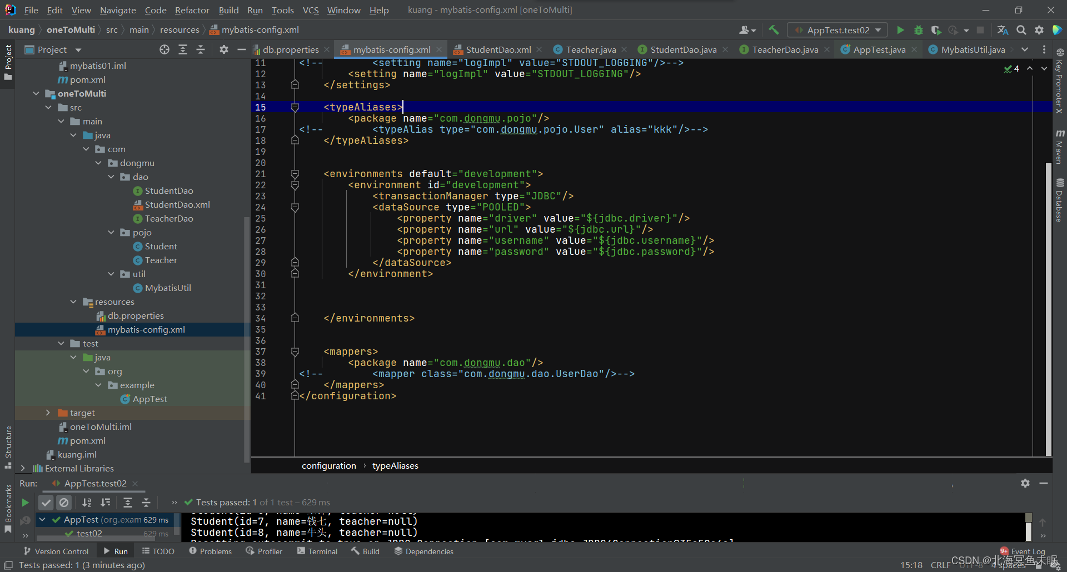Open the Structure tool window sidebar

[8, 447]
